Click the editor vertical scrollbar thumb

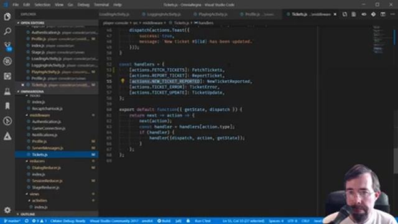pos(396,161)
